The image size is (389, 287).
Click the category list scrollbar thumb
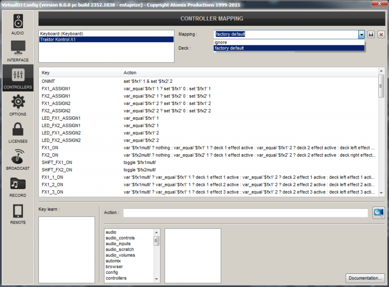point(156,241)
